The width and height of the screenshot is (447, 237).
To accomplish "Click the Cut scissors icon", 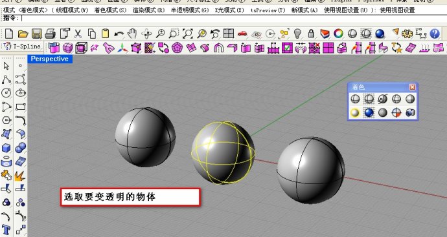I will point(78,34).
